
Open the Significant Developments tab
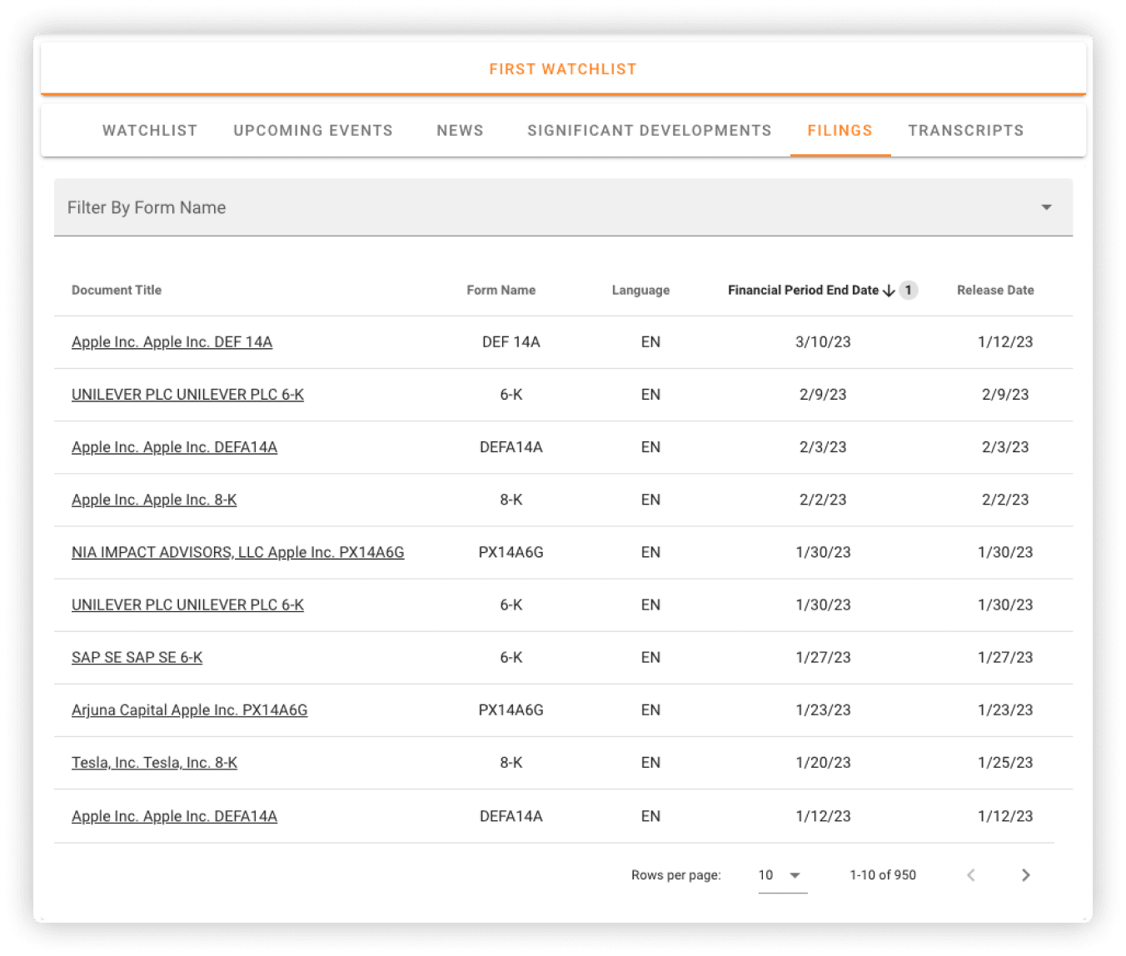coord(650,131)
